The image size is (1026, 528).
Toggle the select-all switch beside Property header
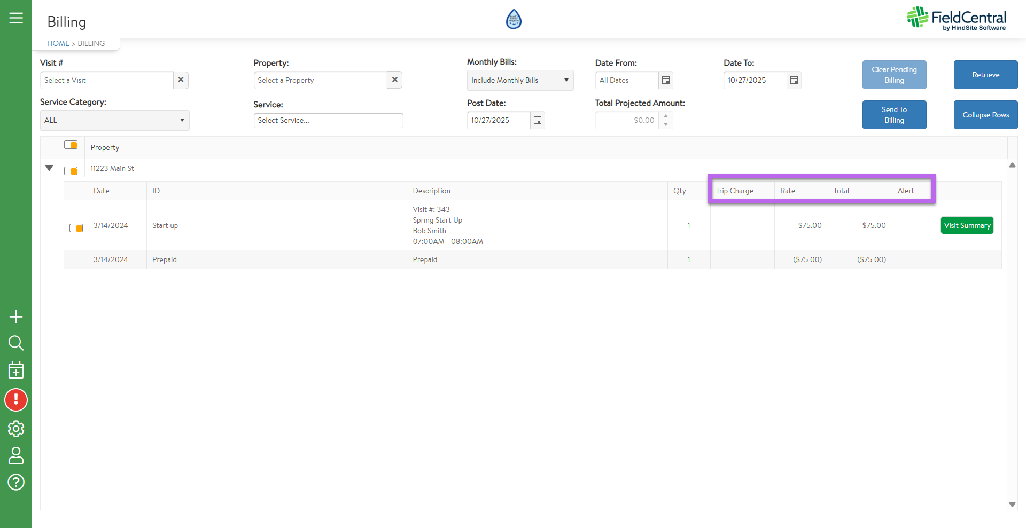click(x=71, y=145)
